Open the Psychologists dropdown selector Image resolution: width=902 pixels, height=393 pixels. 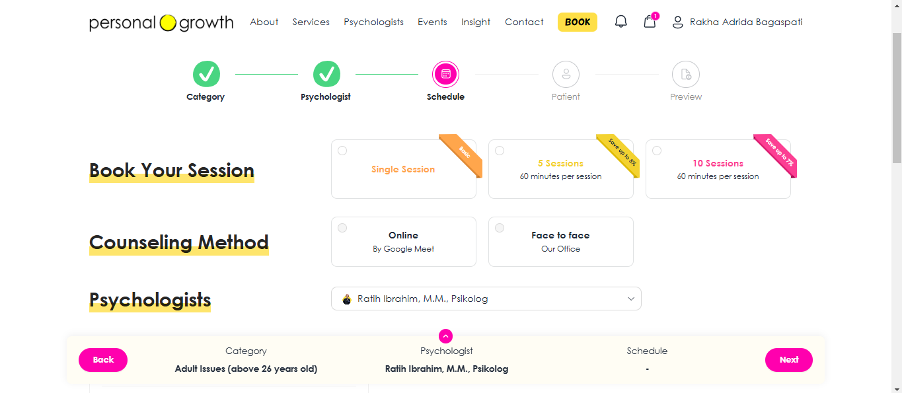pyautogui.click(x=486, y=299)
